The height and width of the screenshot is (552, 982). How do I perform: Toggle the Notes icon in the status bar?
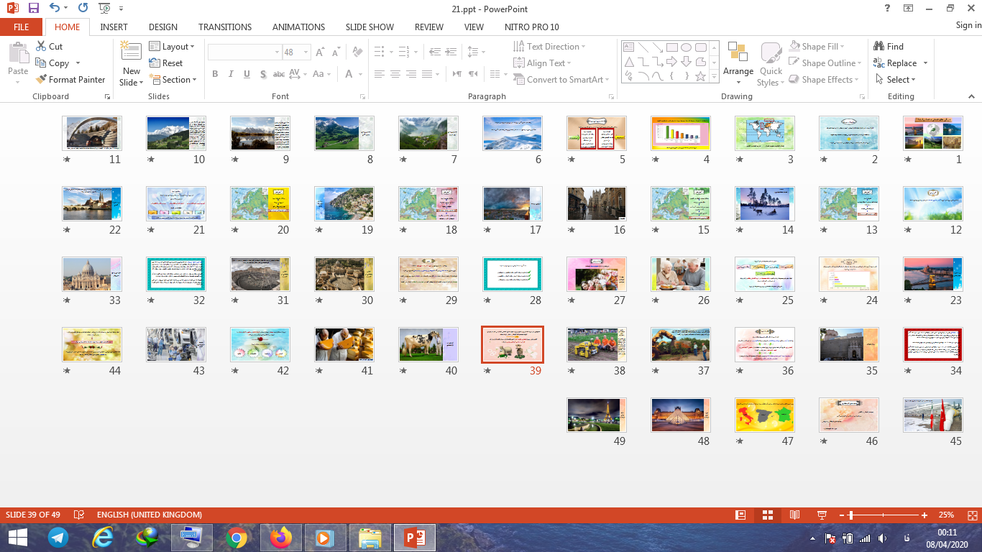(79, 515)
